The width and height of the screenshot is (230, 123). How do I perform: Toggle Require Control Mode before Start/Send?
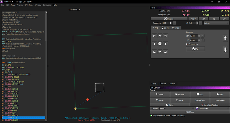(x=151, y=115)
